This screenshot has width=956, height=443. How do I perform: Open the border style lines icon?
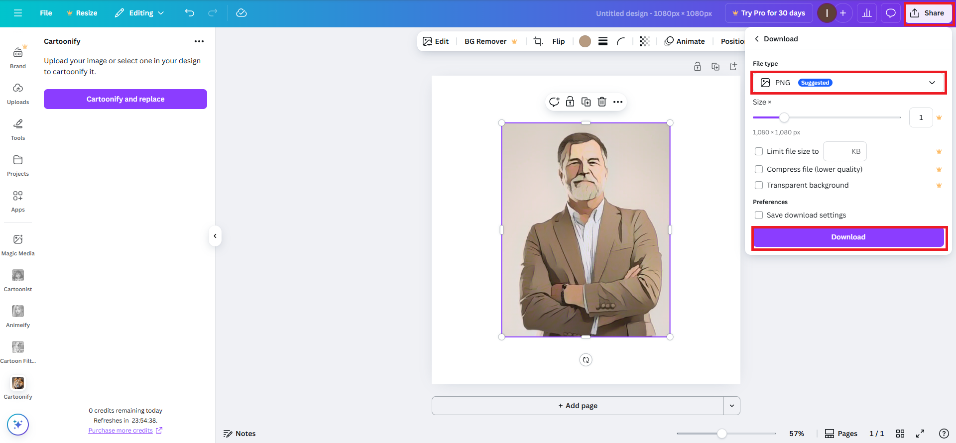pos(603,41)
